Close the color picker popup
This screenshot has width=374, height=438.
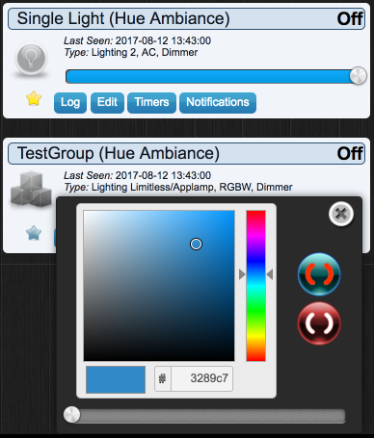pos(341,214)
